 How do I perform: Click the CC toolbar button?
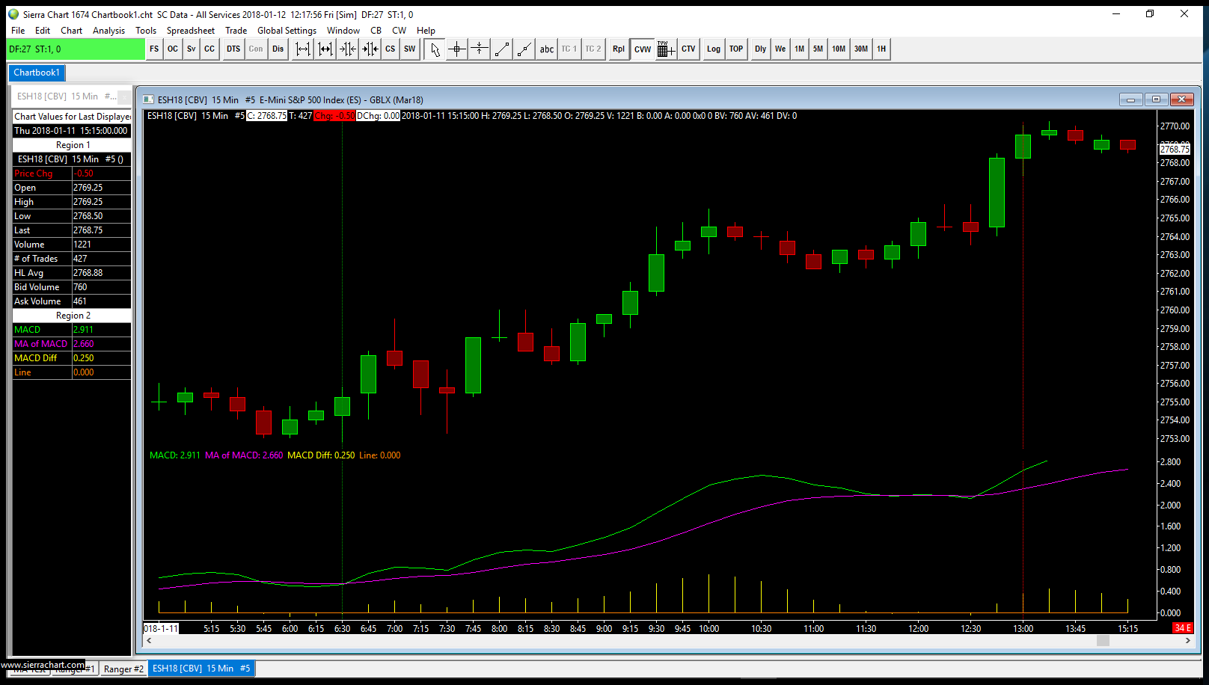[209, 49]
